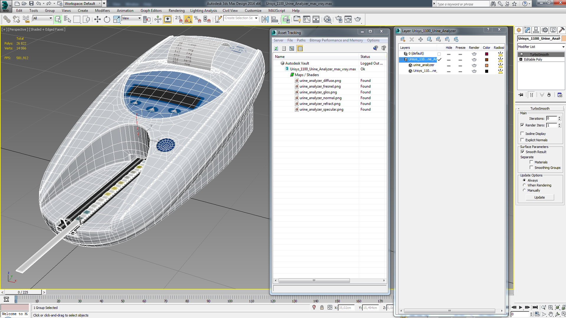The height and width of the screenshot is (318, 566).
Task: Toggle render for urine_analyzer layer row
Action: point(474,65)
